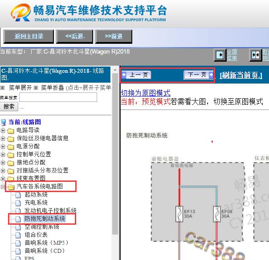Go forward with >>前进 button
This screenshot has height=260, width=269.
[114, 36]
